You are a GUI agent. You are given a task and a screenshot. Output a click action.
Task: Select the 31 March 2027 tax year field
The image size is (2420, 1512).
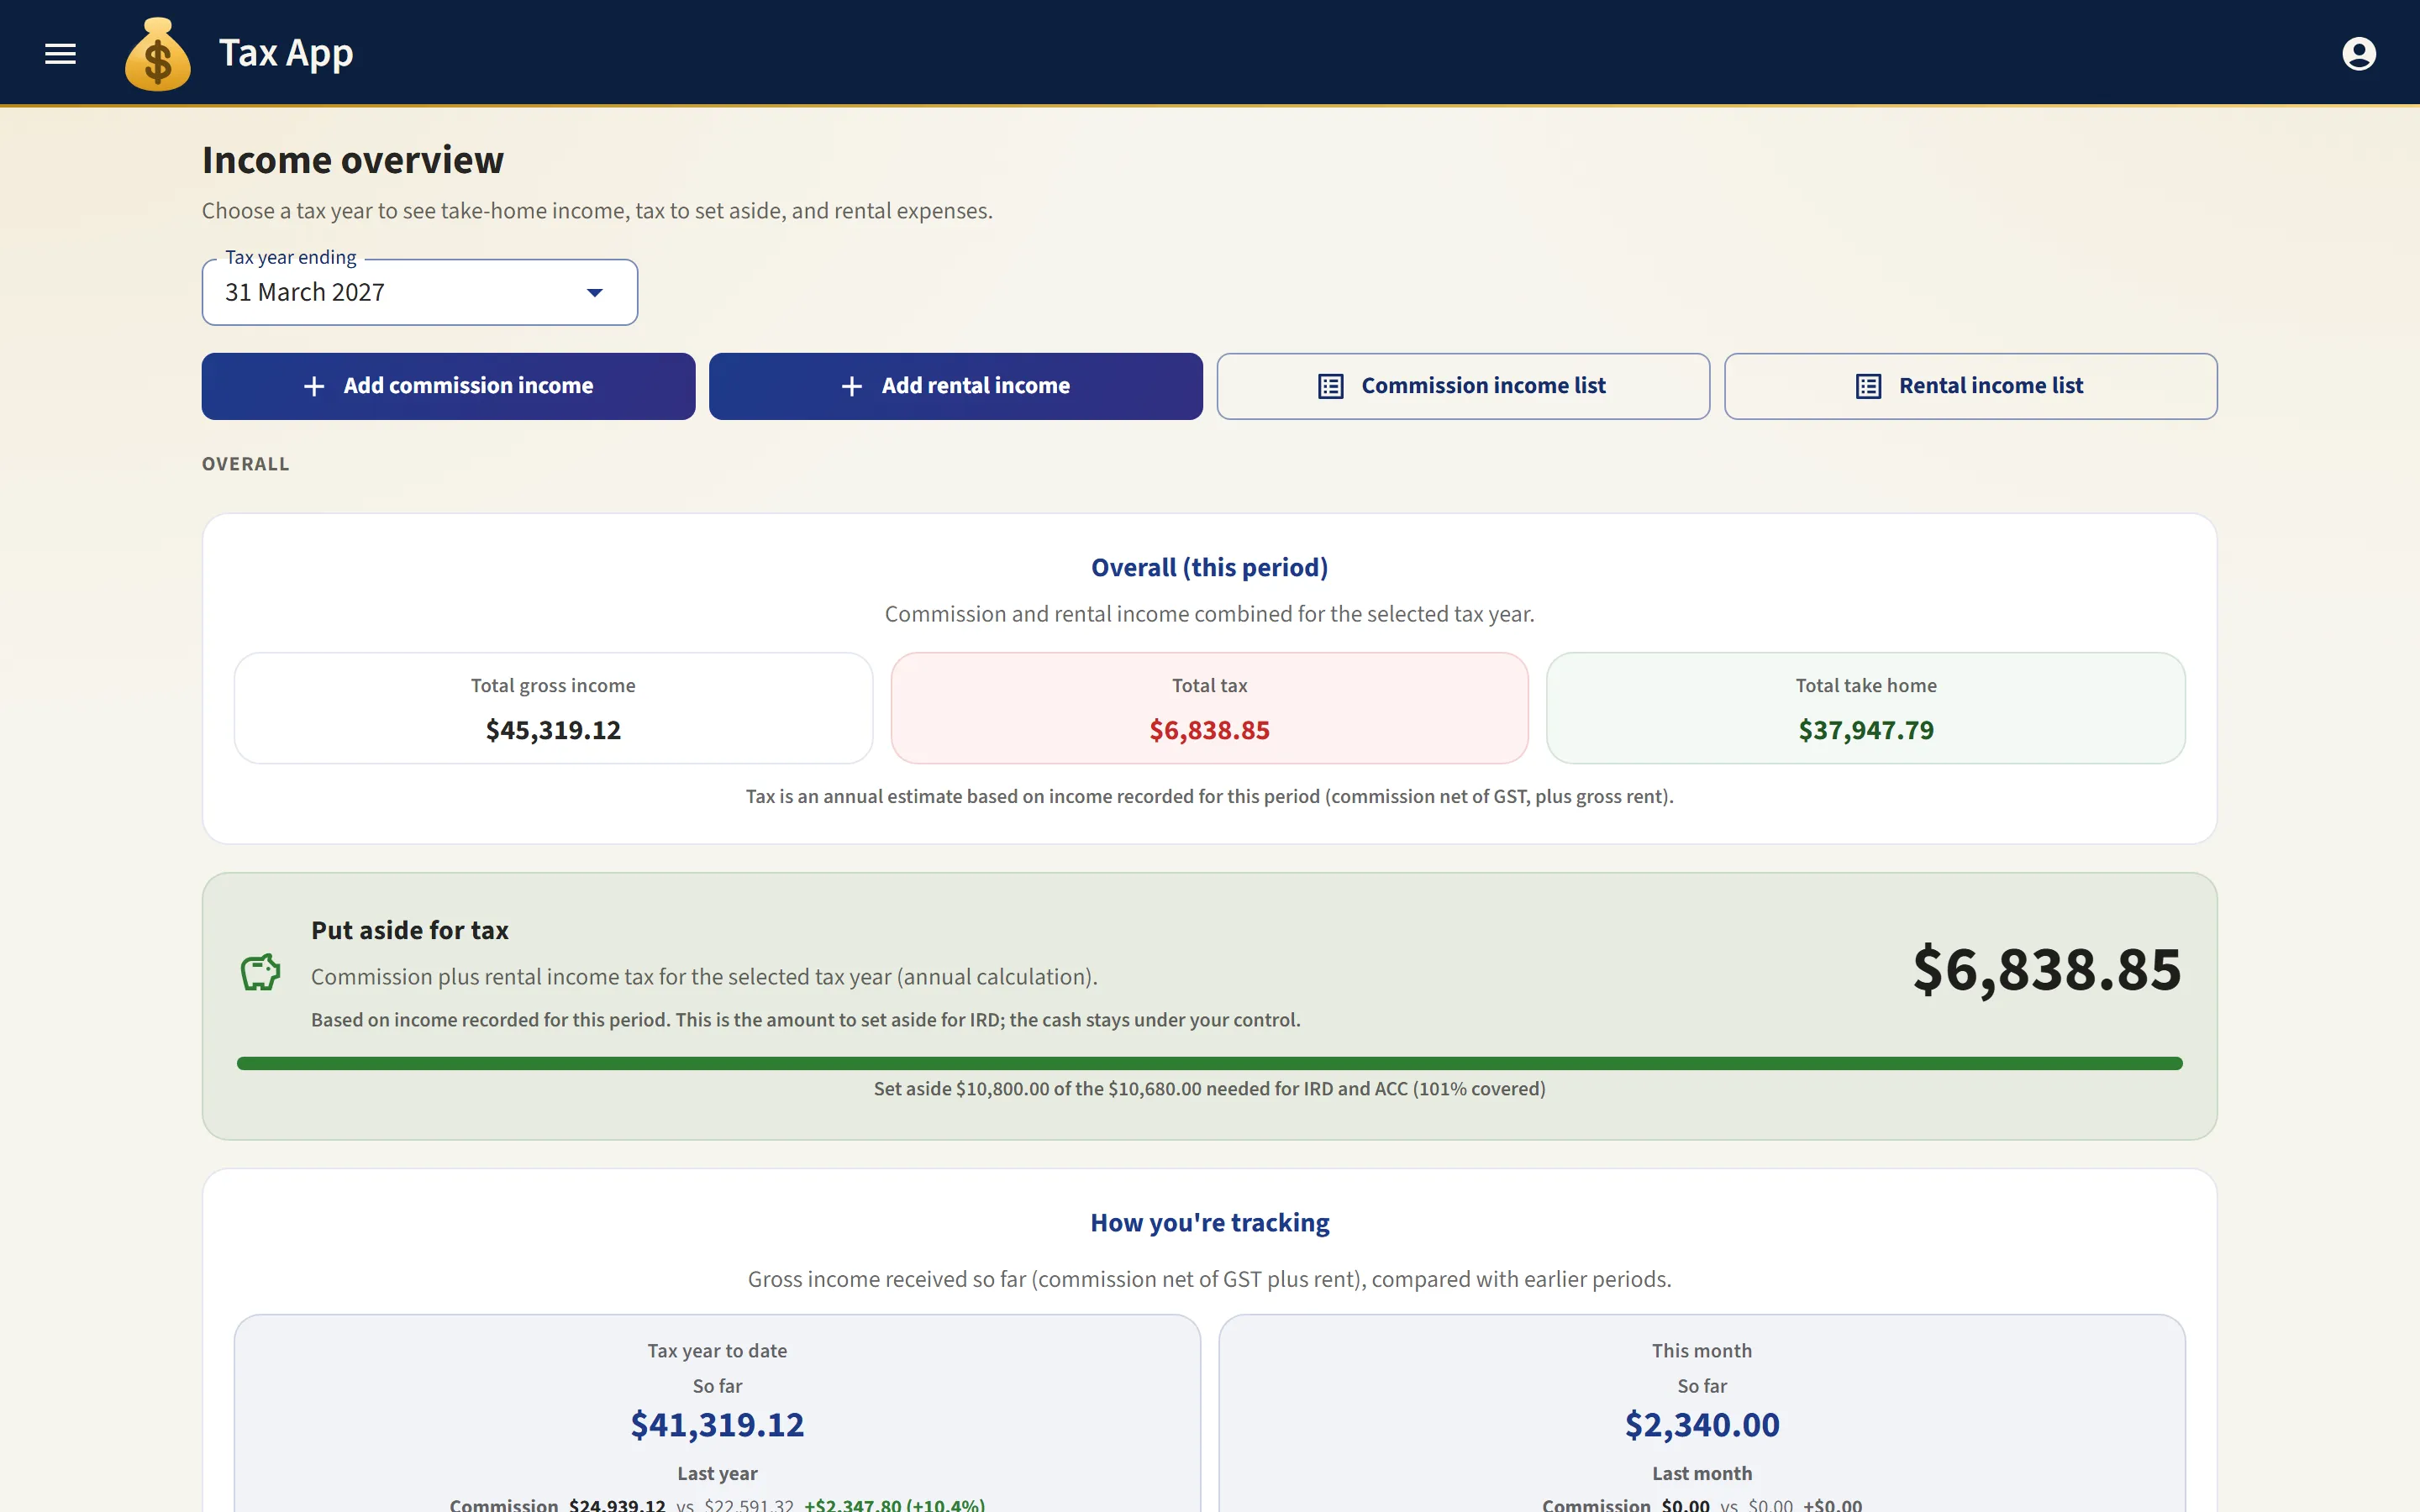[x=420, y=292]
